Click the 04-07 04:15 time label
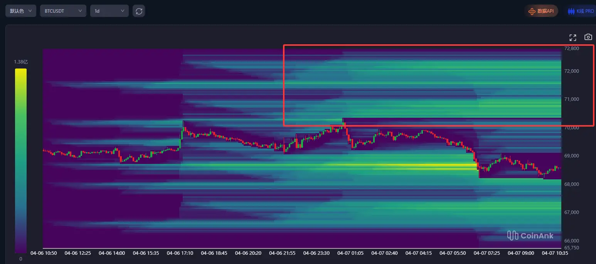 coord(419,253)
